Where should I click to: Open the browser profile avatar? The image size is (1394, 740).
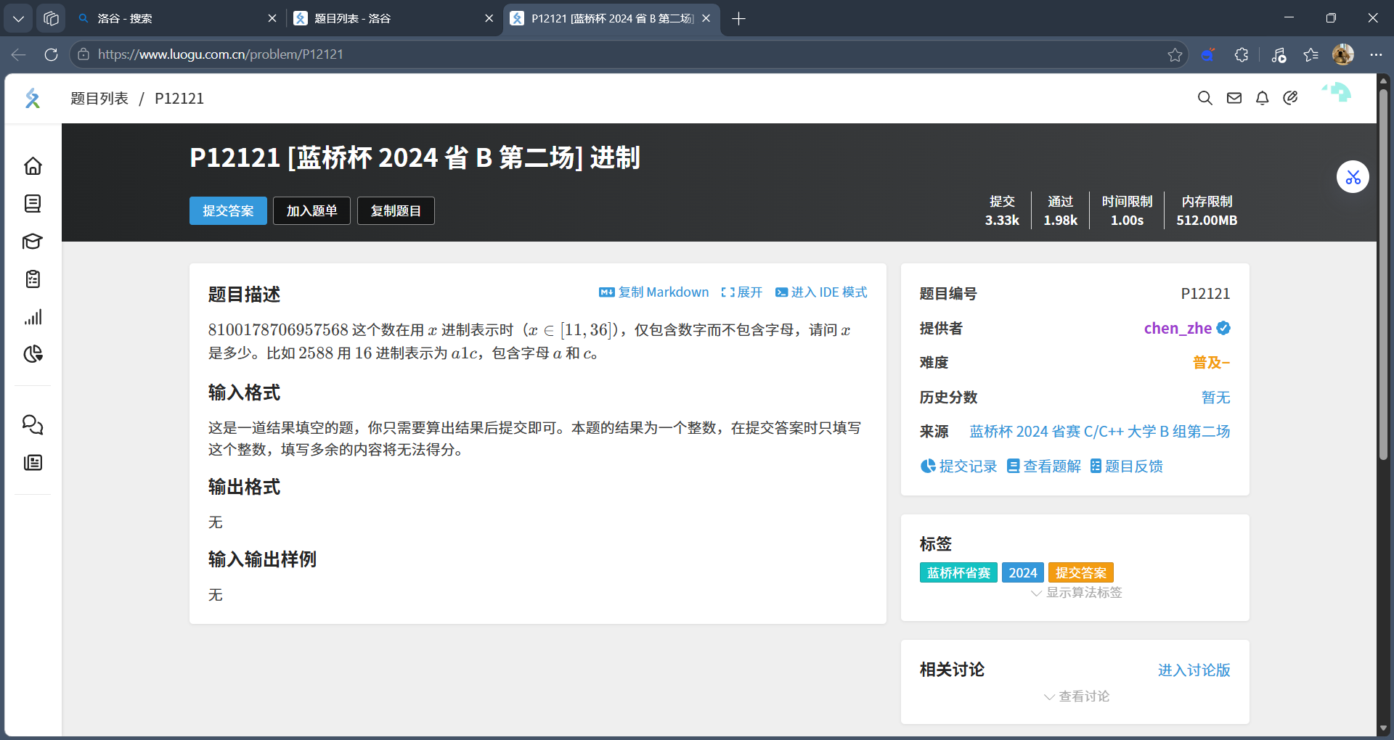(x=1343, y=54)
